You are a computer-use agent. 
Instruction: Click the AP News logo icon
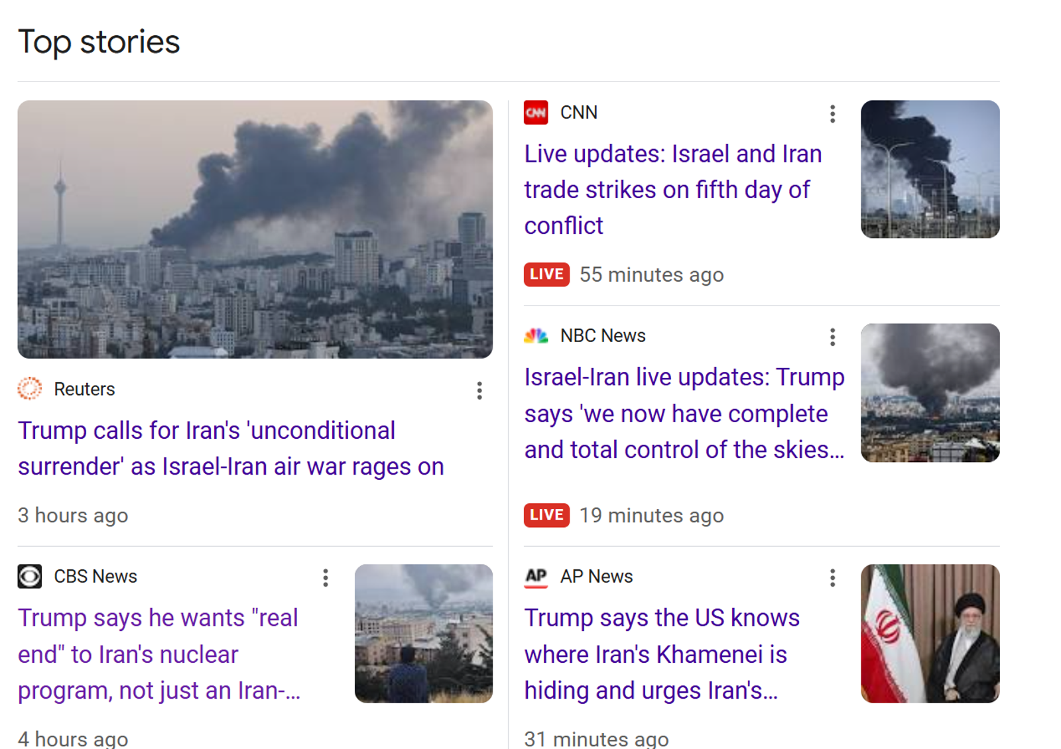tap(536, 577)
